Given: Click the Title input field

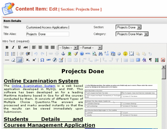Looking at the screenshot, I should [x=48, y=28].
